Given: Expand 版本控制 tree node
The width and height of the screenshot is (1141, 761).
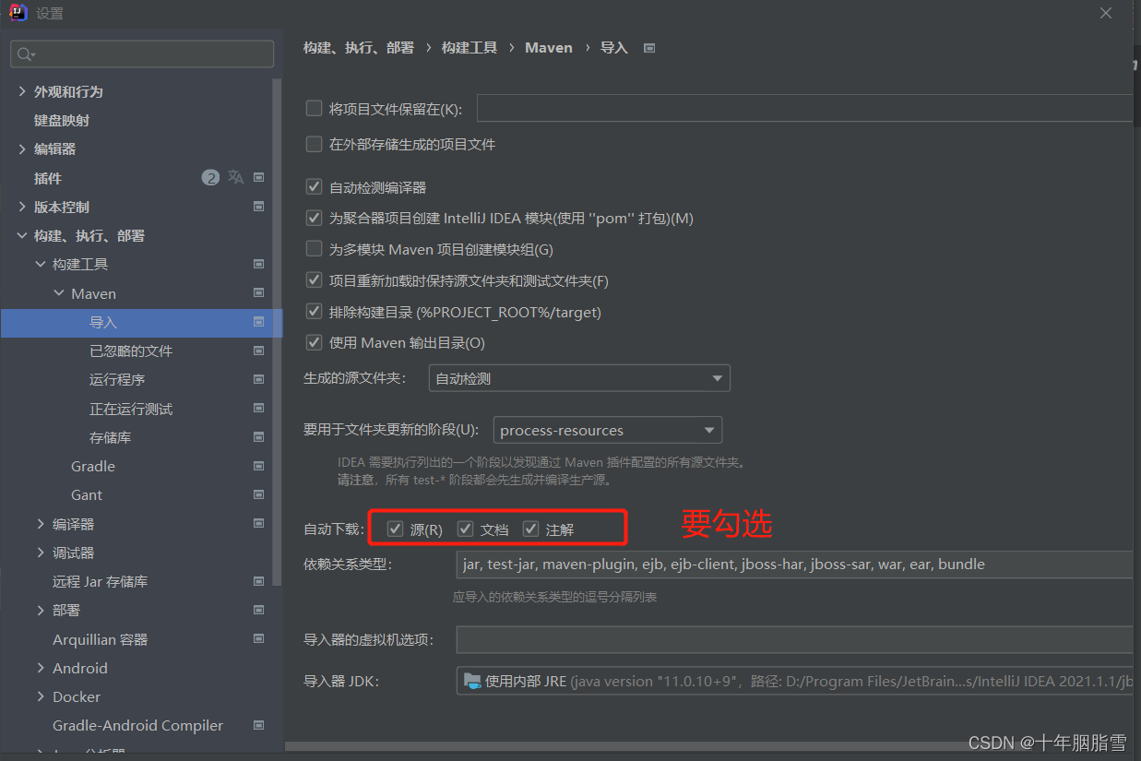Looking at the screenshot, I should [x=22, y=207].
